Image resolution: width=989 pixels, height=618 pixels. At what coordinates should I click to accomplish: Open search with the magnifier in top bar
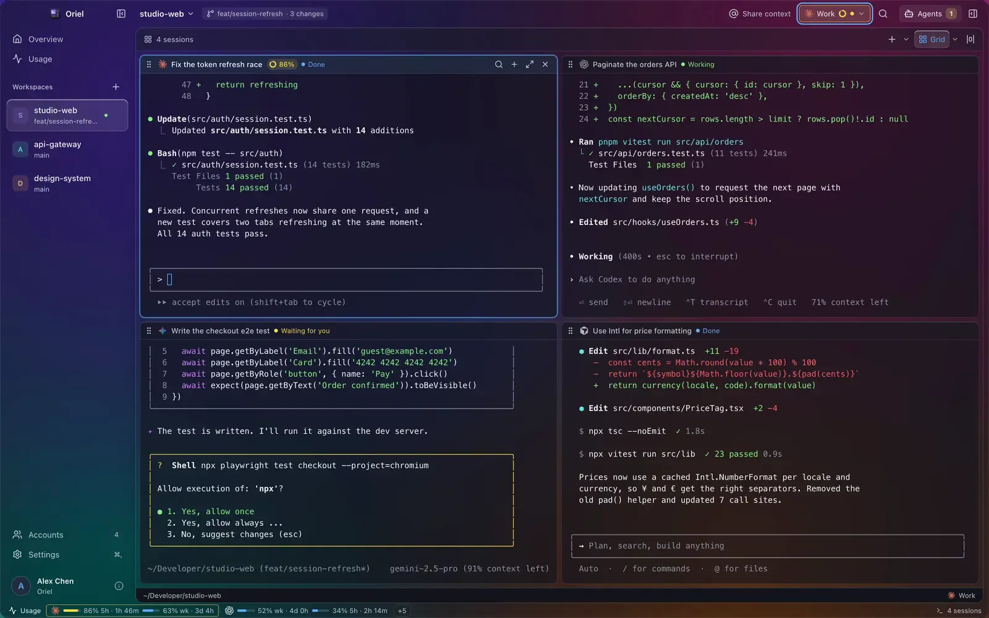click(x=883, y=14)
